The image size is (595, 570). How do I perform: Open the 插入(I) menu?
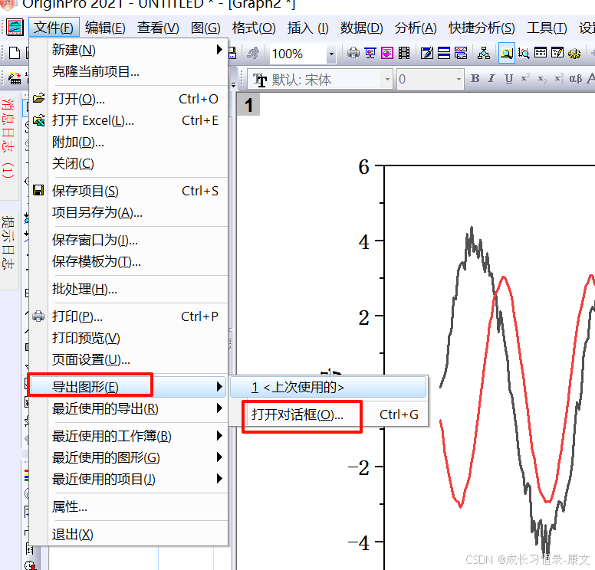[x=307, y=28]
